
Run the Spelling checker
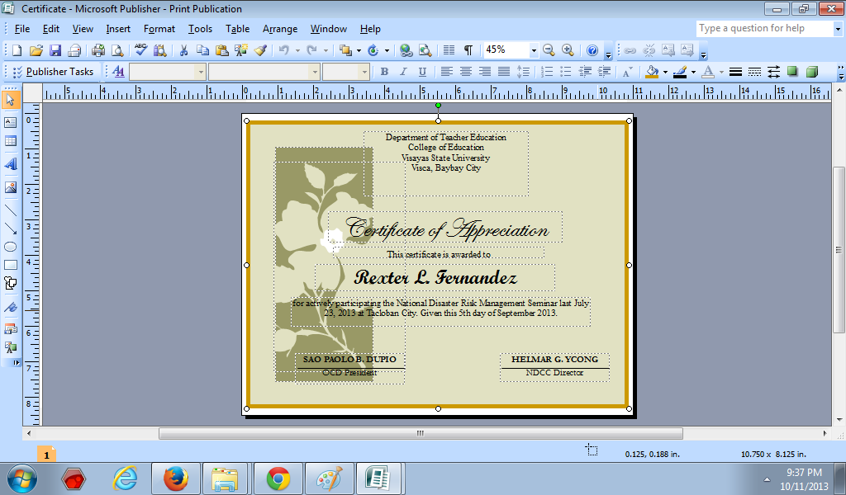click(x=140, y=50)
